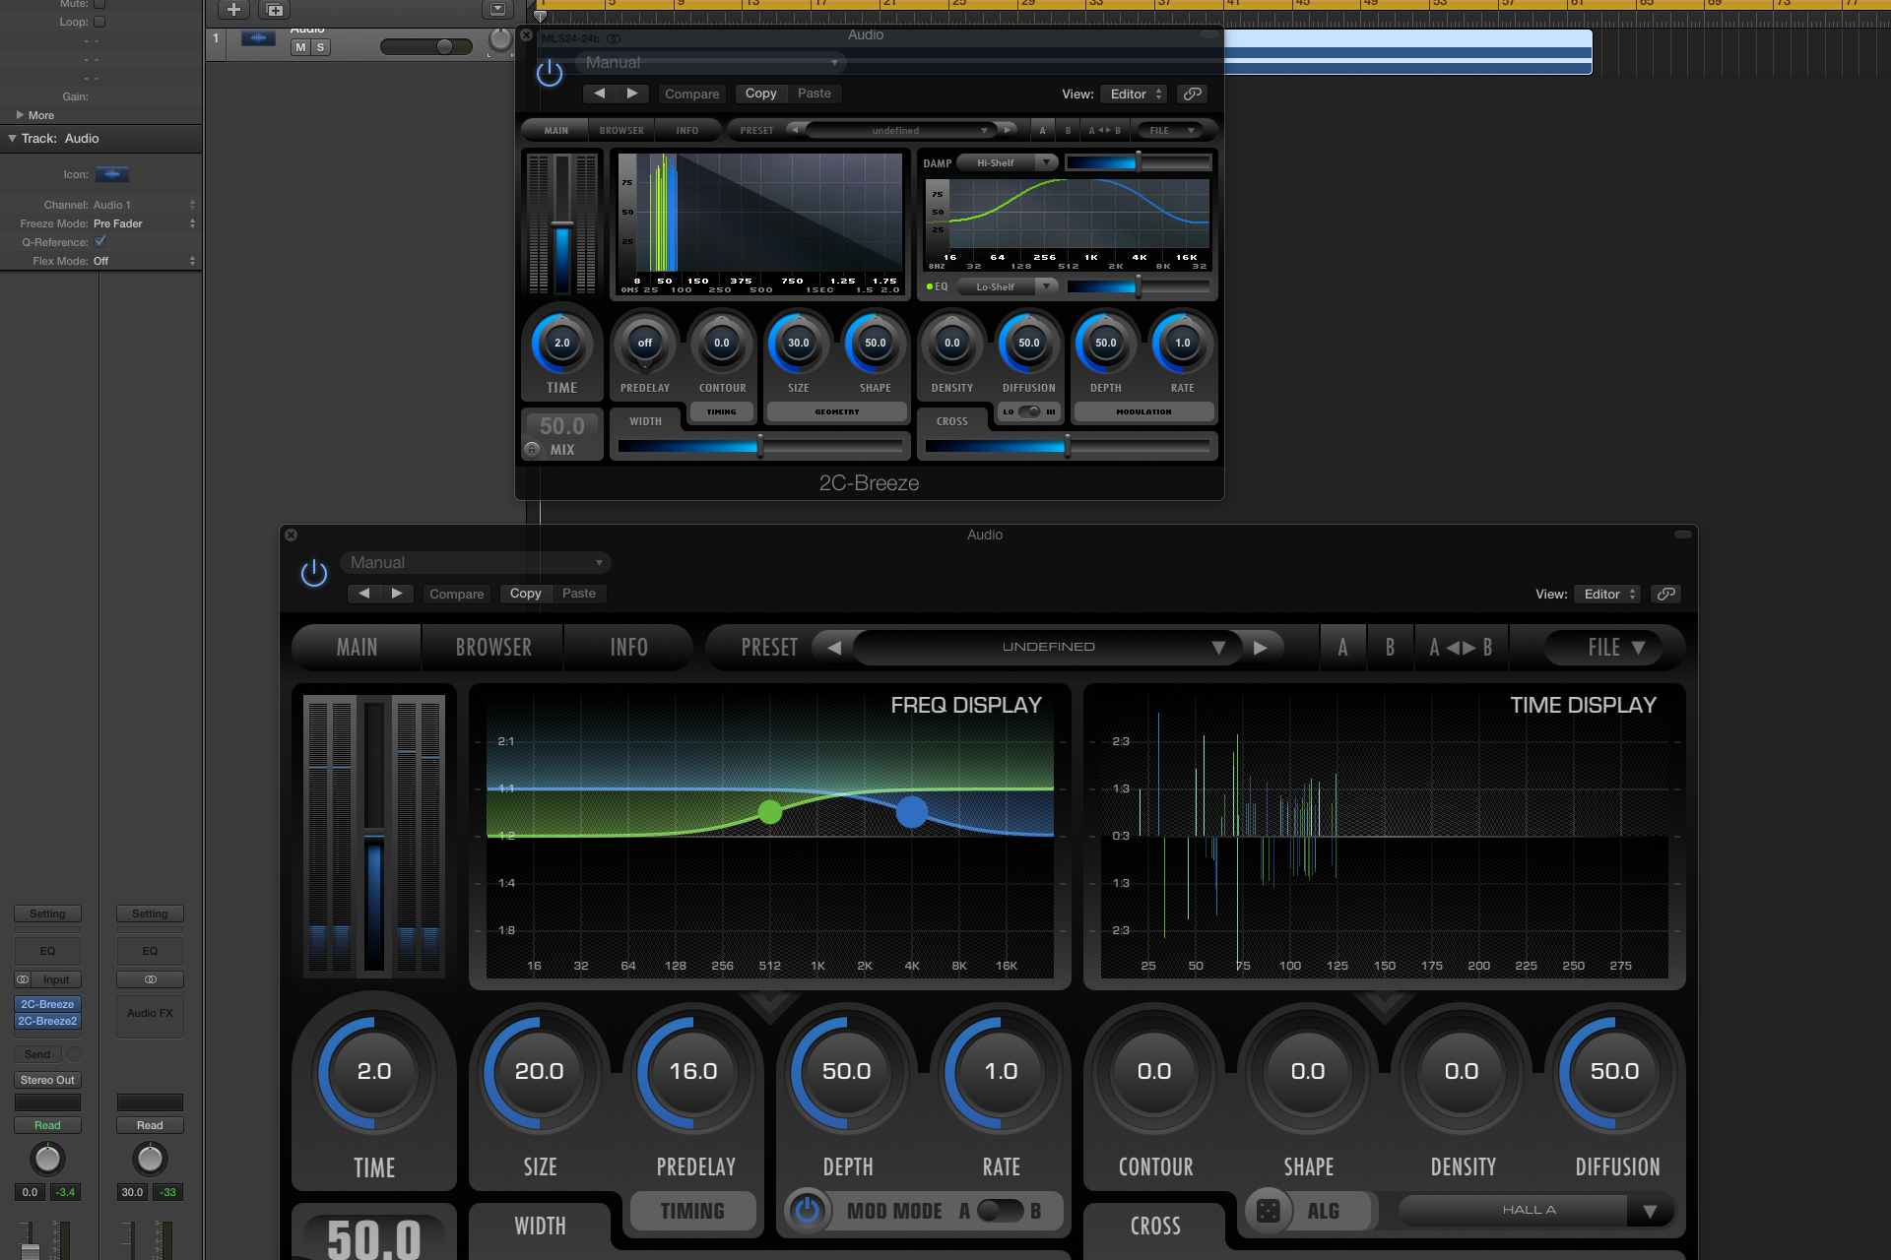
Task: Collapse the Track: Audio section
Action: click(12, 139)
